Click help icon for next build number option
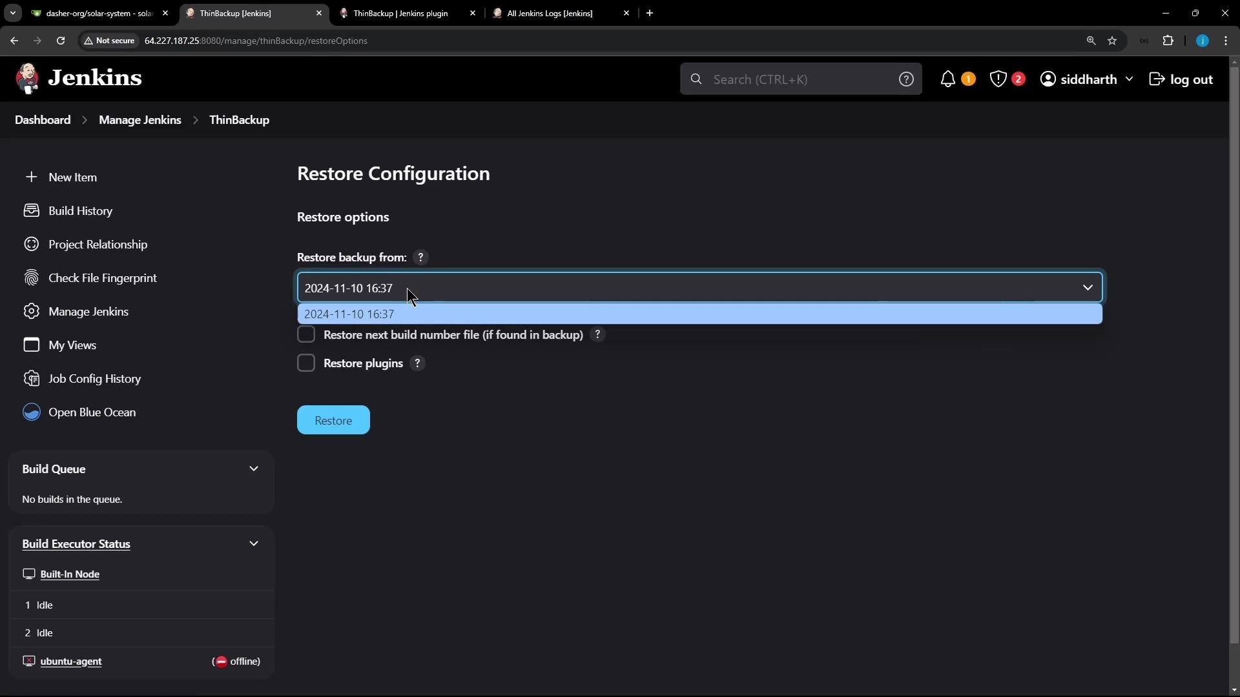The width and height of the screenshot is (1240, 697). coord(597,334)
